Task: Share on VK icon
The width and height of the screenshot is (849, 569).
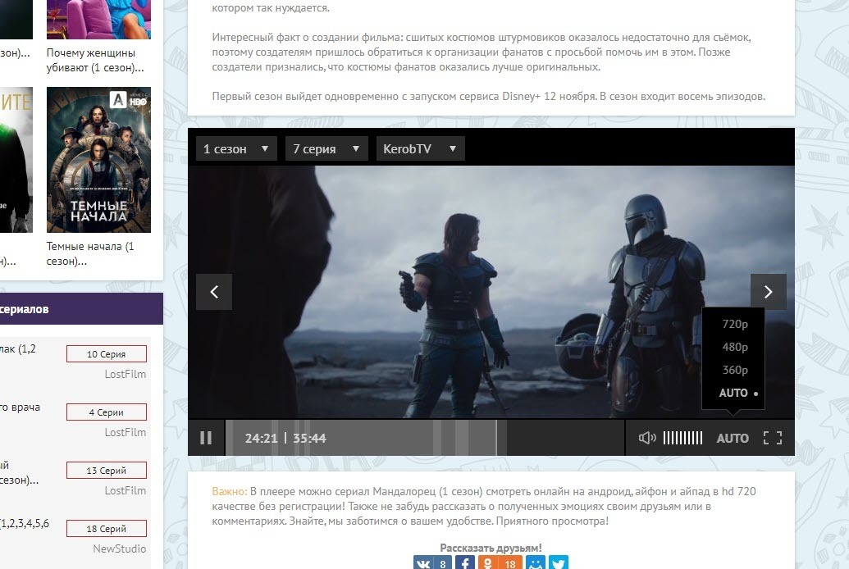Action: pos(432,563)
